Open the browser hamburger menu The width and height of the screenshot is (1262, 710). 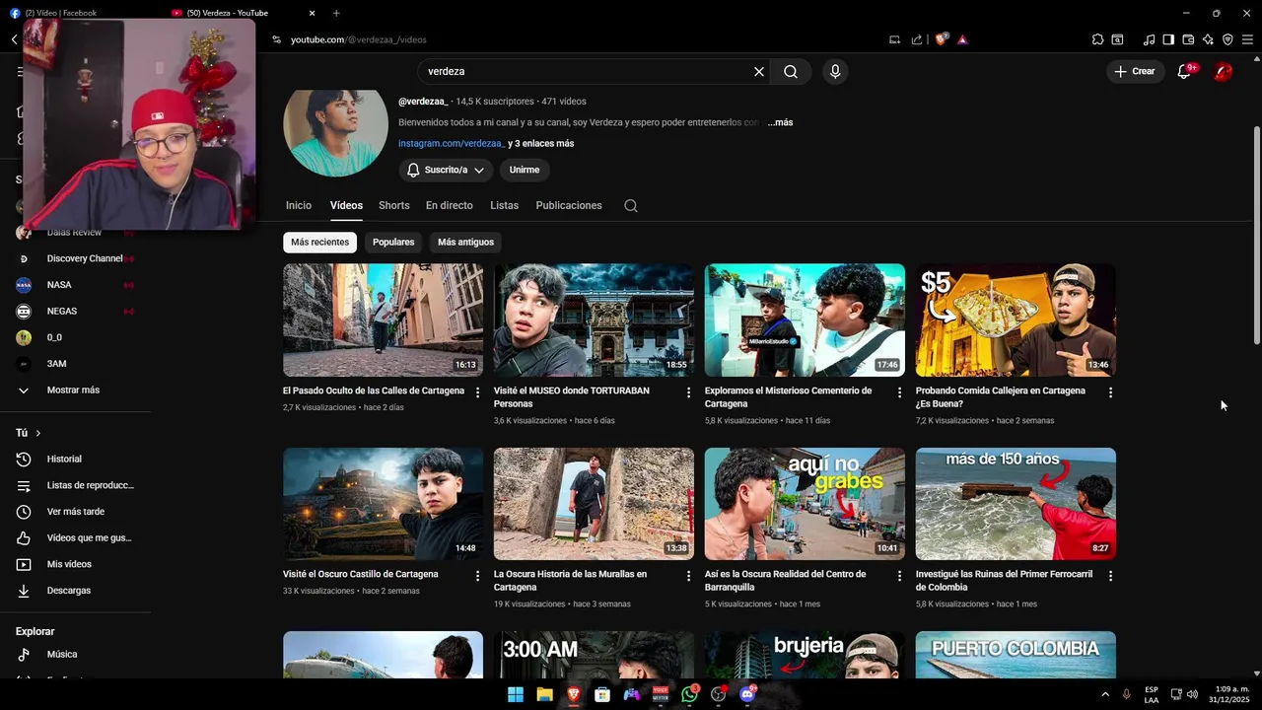[1247, 39]
